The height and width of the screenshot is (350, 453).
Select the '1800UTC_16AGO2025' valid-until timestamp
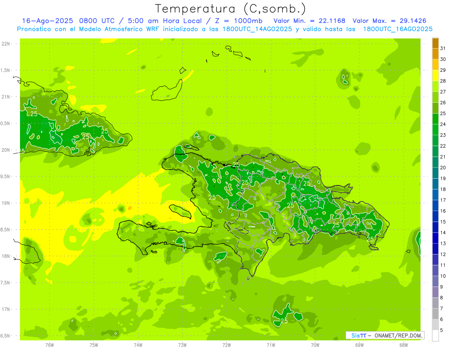398,29
